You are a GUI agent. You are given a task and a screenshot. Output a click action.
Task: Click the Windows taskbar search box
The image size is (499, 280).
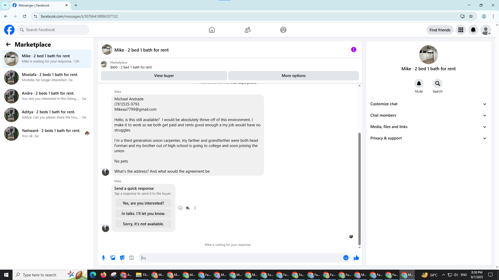pos(50,275)
